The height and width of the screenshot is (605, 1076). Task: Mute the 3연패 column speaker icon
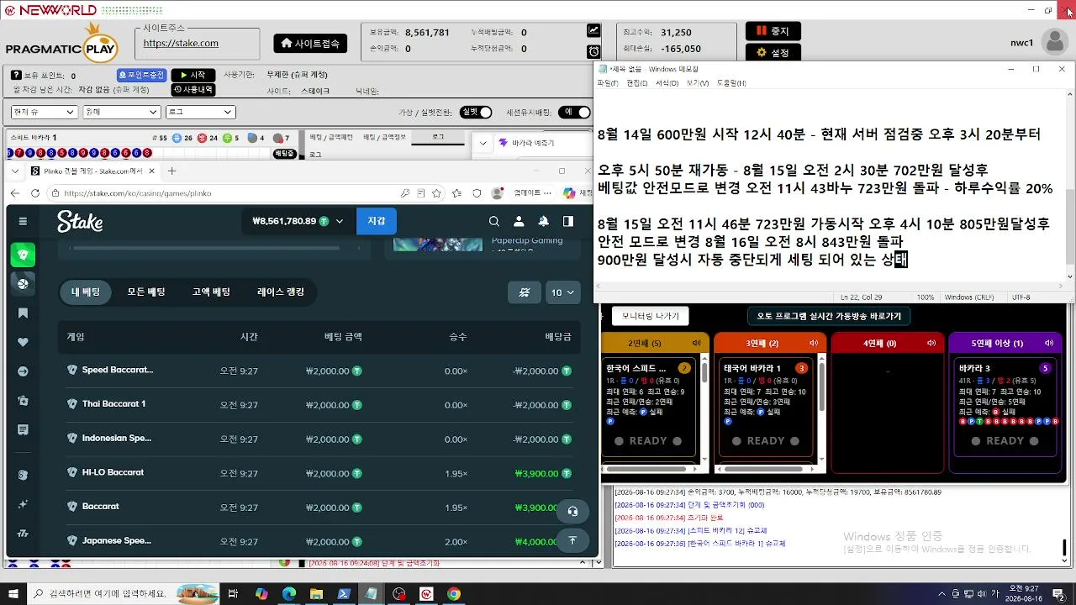click(814, 343)
